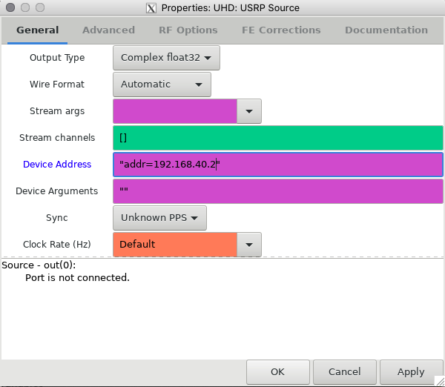This screenshot has width=445, height=387.
Task: Open the Stream args dropdown arrow
Action: point(249,111)
